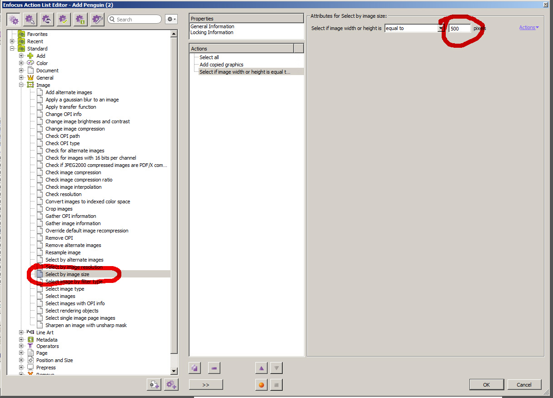Click the Actions list column header
The width and height of the screenshot is (553, 398).
241,49
